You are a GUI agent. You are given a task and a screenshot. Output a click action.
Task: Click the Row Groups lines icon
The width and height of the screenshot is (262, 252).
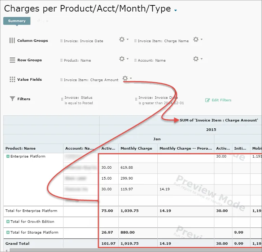pos(12,60)
